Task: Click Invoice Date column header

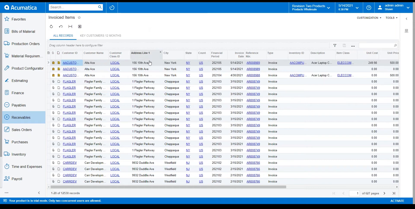Action: point(236,54)
